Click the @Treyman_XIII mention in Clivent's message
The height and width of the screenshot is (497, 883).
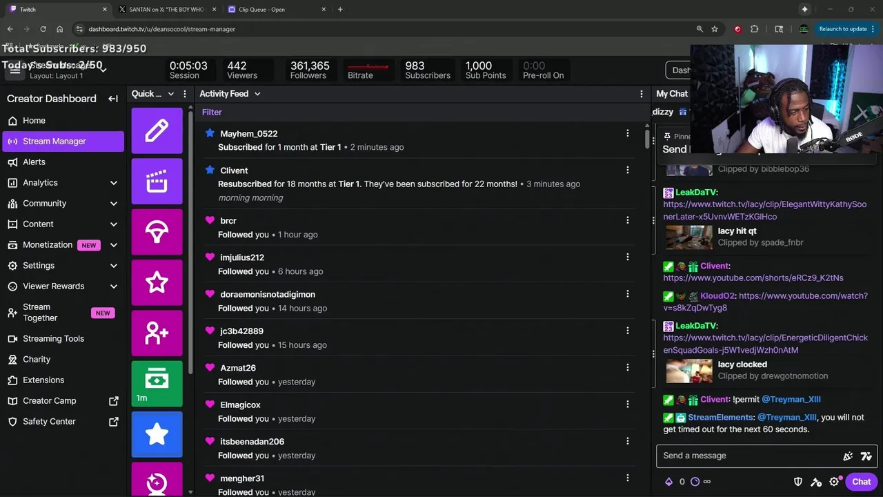[791, 399]
